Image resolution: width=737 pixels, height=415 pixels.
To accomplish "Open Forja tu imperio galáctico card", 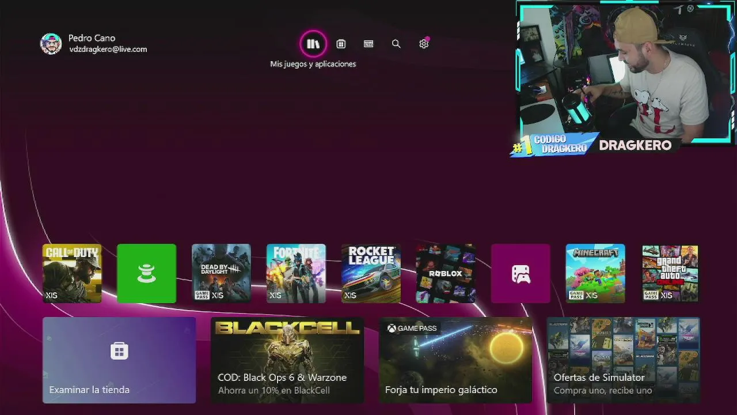I will 455,360.
